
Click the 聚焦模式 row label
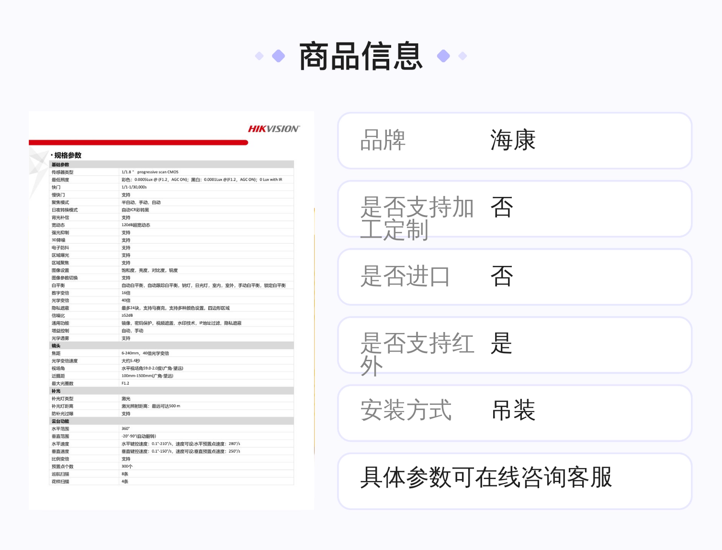click(60, 202)
